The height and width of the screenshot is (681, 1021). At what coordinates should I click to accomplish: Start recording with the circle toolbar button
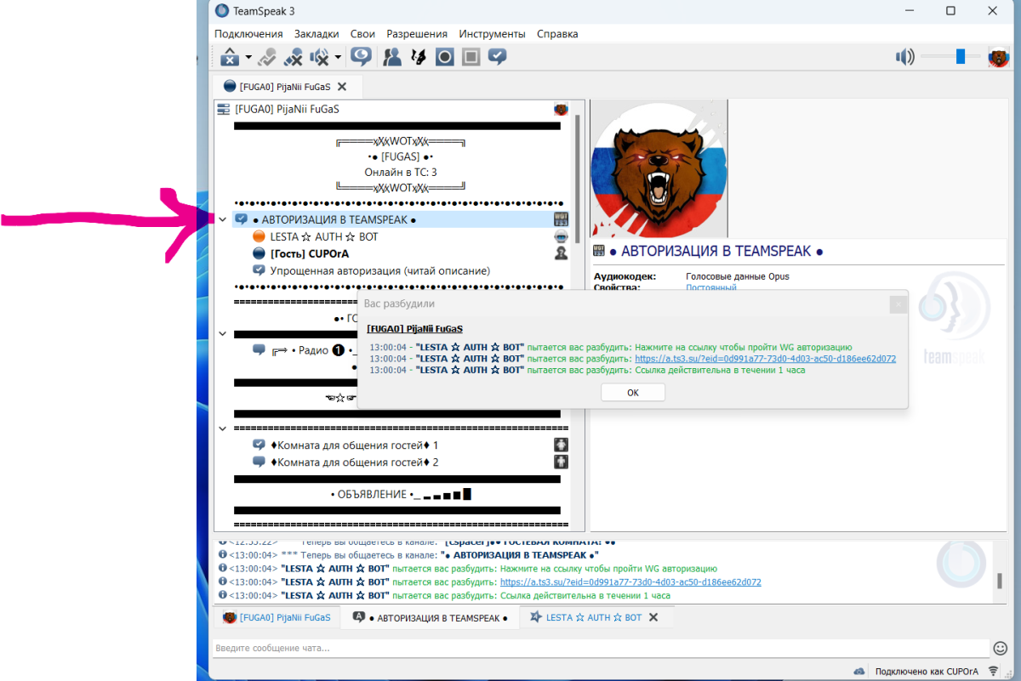[445, 57]
